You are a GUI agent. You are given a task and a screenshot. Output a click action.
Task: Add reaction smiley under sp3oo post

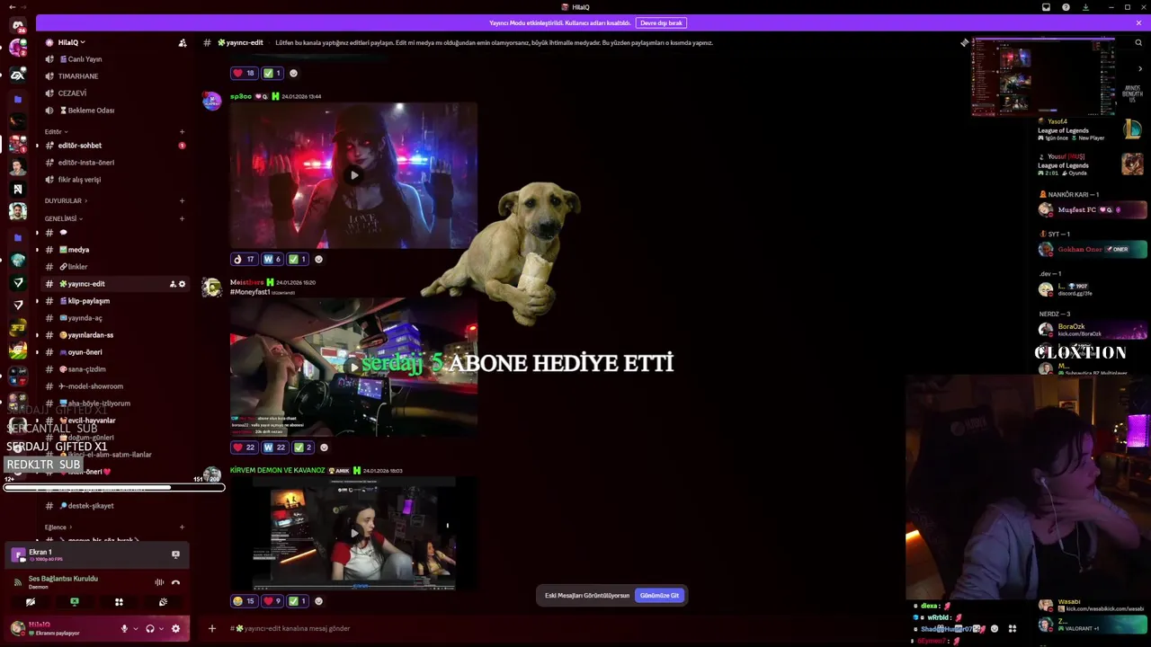click(x=318, y=259)
